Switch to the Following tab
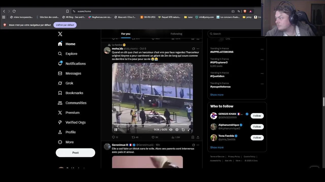Image resolution: width=325 pixels, height=182 pixels. point(176,34)
